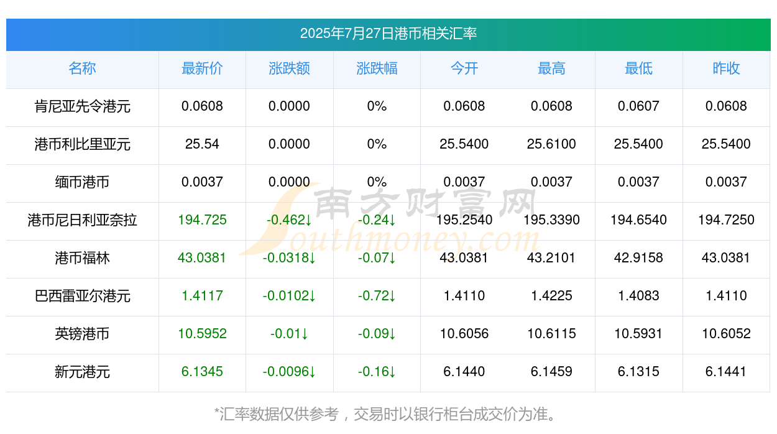Select the opening price 10.6056

click(464, 334)
